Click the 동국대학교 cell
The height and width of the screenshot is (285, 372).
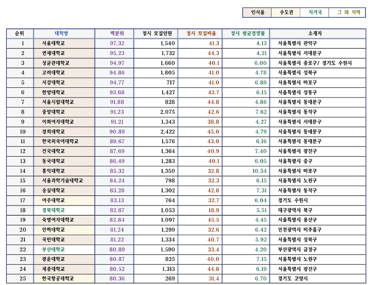pyautogui.click(x=64, y=161)
